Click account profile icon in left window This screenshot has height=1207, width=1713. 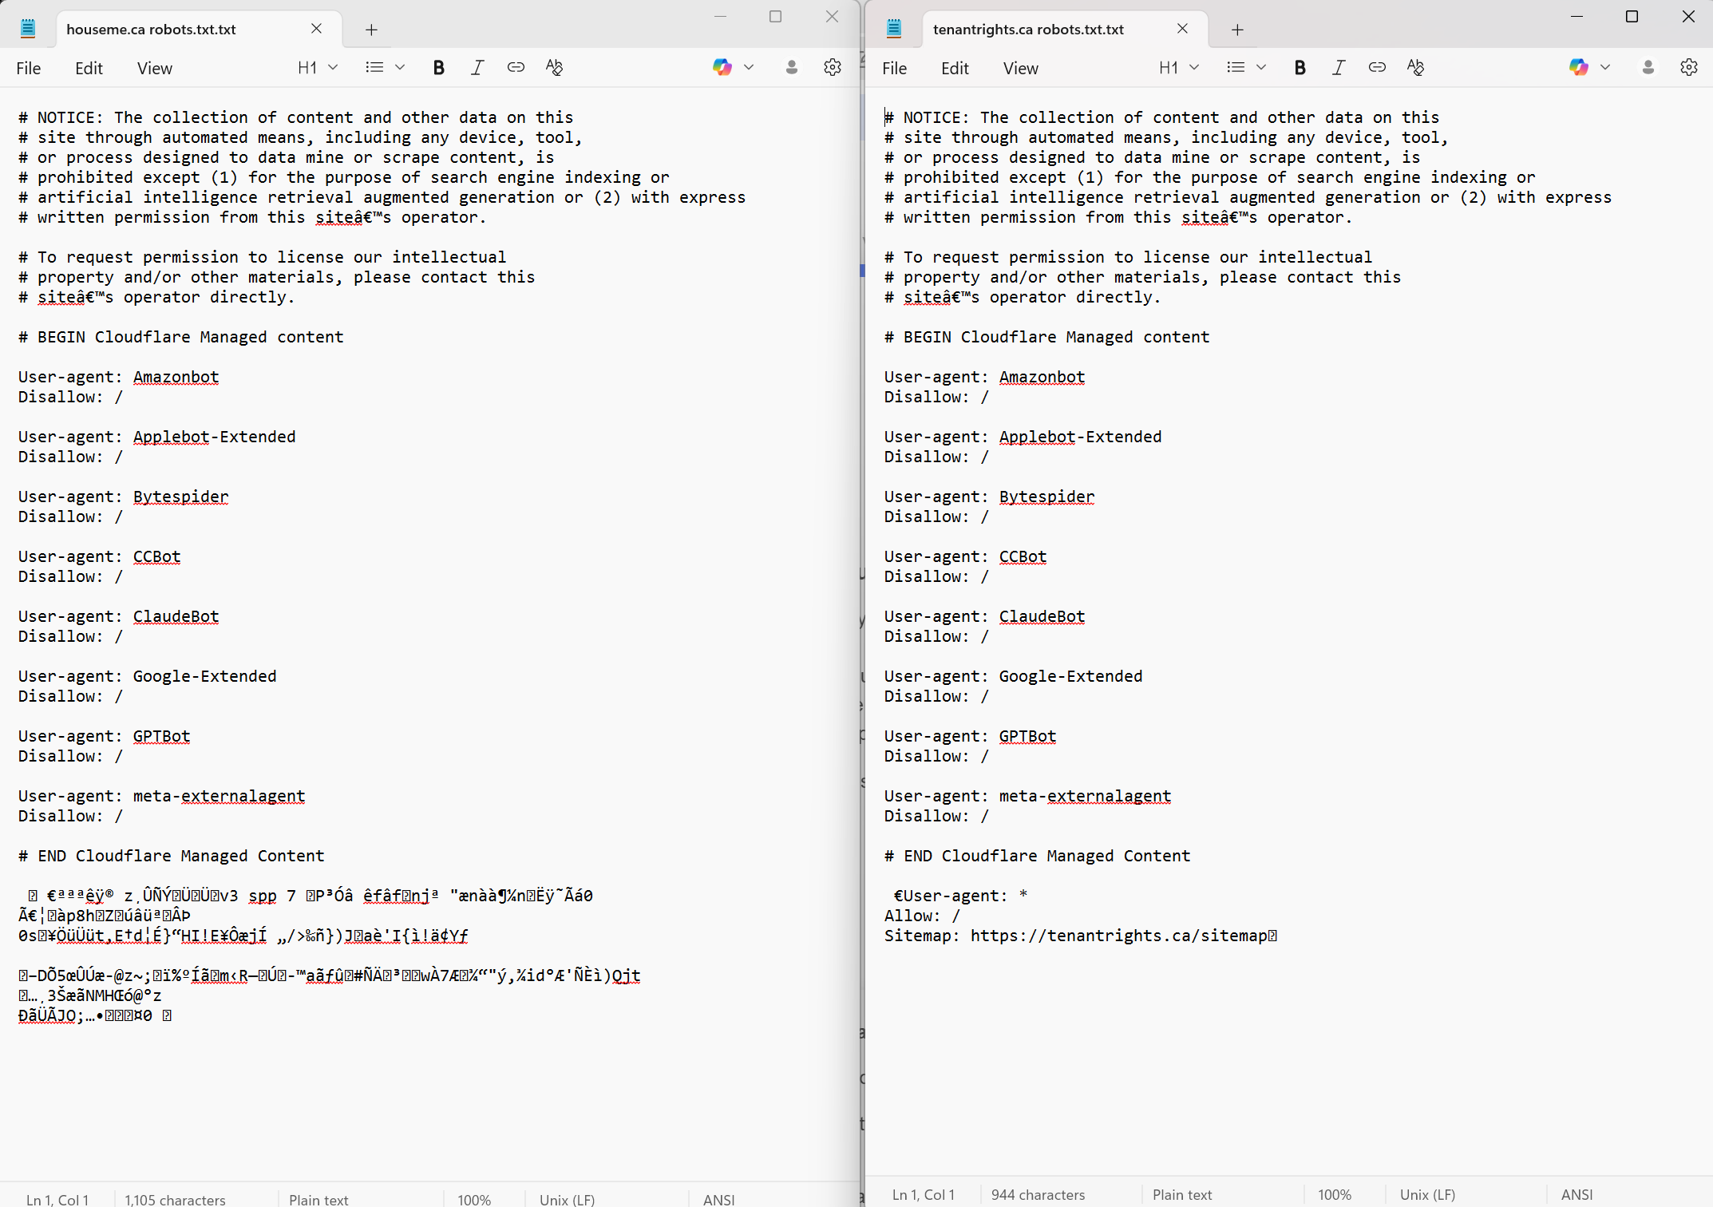pos(791,68)
